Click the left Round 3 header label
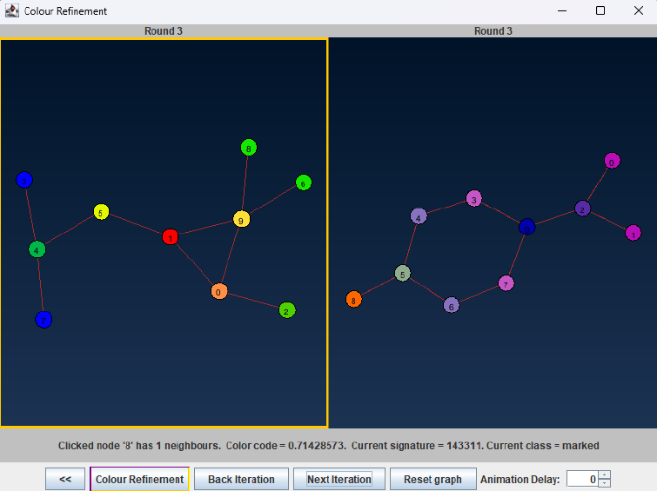Viewport: 657px width, 491px height. click(164, 31)
